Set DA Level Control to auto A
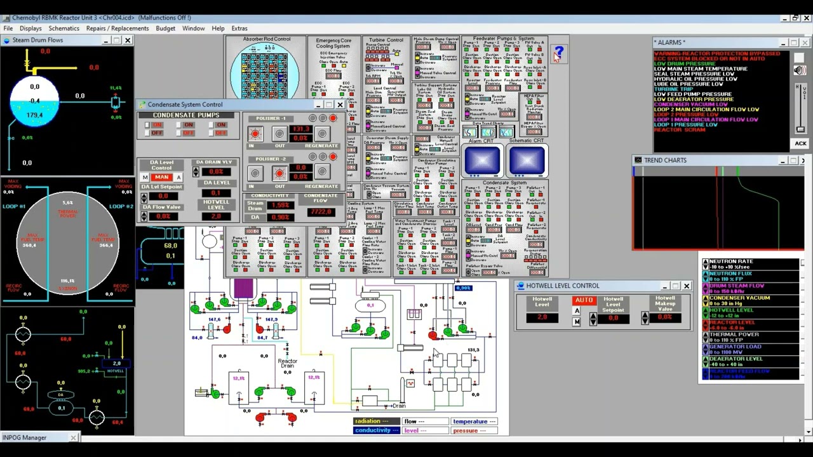Viewport: 813px width, 457px height. [x=178, y=178]
